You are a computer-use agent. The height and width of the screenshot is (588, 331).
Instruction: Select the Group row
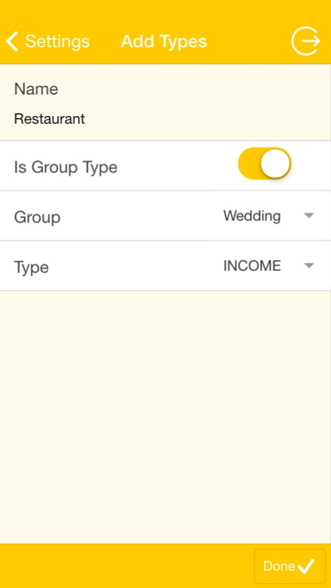(x=165, y=215)
